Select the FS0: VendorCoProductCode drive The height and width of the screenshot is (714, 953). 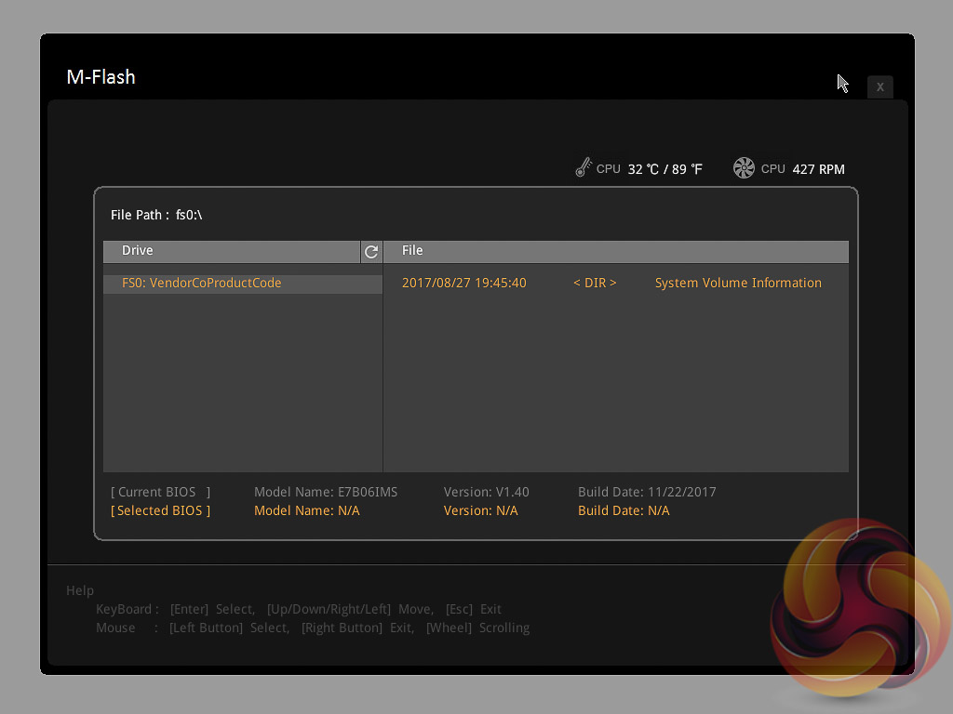tap(202, 283)
